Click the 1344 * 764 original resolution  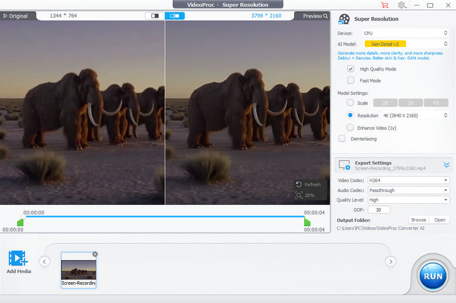click(63, 16)
